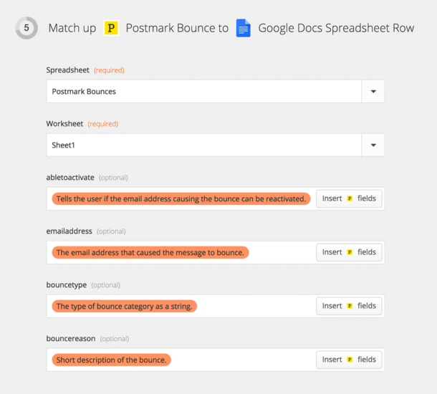Click the blue Google Docs icon in the header
The width and height of the screenshot is (437, 394).
click(244, 29)
